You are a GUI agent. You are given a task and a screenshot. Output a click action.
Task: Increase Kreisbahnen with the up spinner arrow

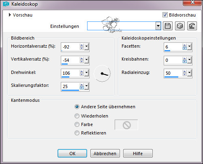[185, 58]
